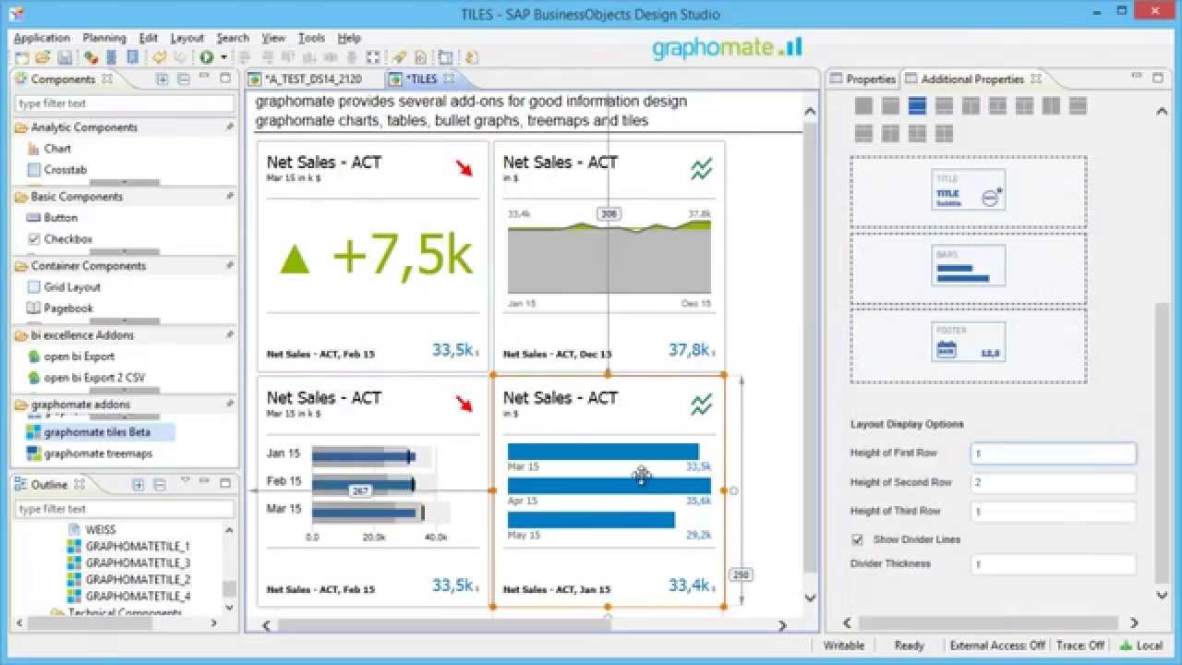Open the Layout menu

click(x=187, y=38)
